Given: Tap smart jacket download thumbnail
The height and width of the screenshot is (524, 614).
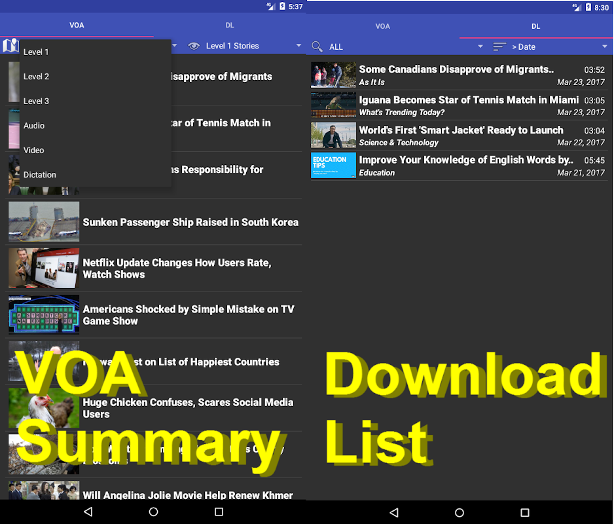Looking at the screenshot, I should (333, 135).
